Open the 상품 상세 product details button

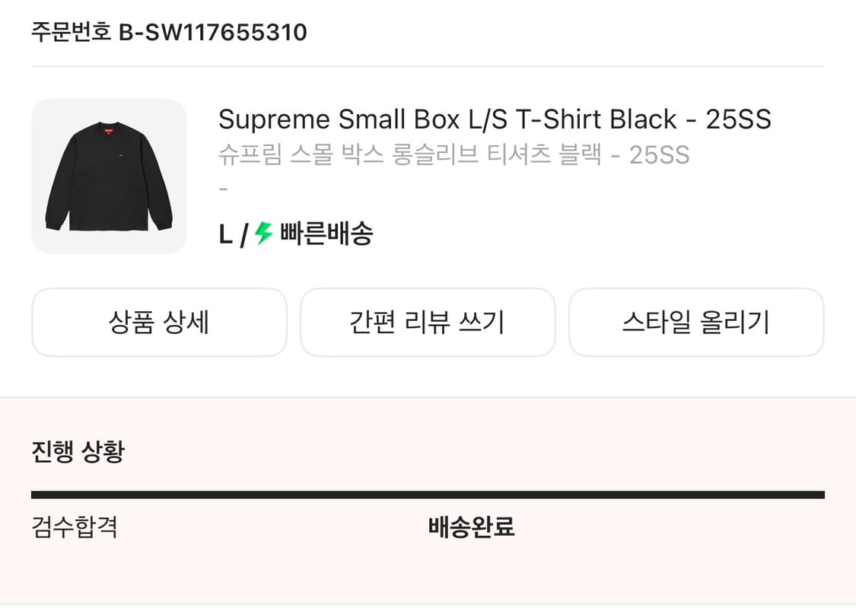159,323
